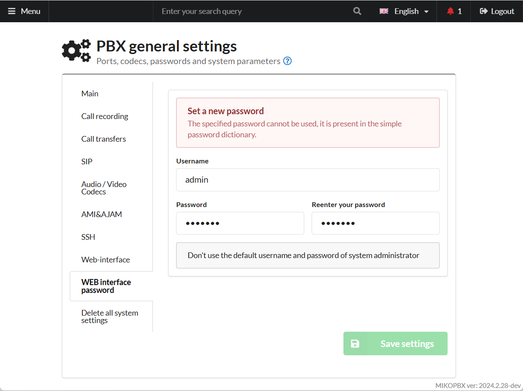The image size is (523, 391).
Task: Click the hamburger Menu icon
Action: 12,11
